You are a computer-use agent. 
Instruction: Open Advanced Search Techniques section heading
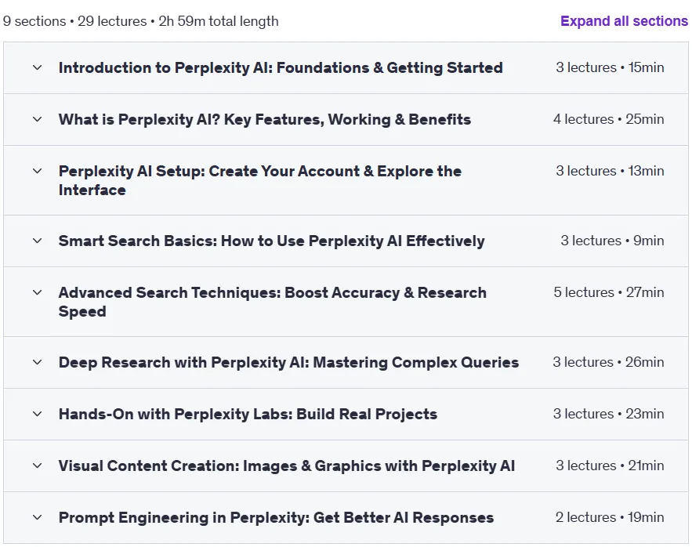pyautogui.click(x=272, y=302)
